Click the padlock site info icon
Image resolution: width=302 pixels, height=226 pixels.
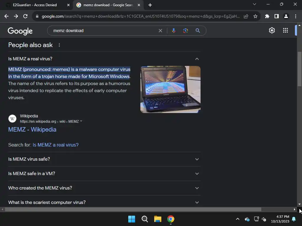tap(37, 16)
